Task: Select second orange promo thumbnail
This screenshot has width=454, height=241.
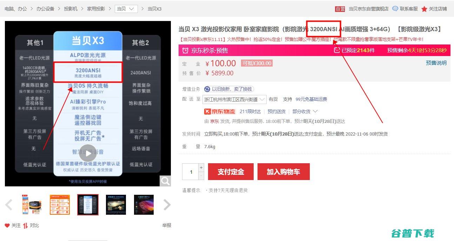Action: click(x=60, y=205)
